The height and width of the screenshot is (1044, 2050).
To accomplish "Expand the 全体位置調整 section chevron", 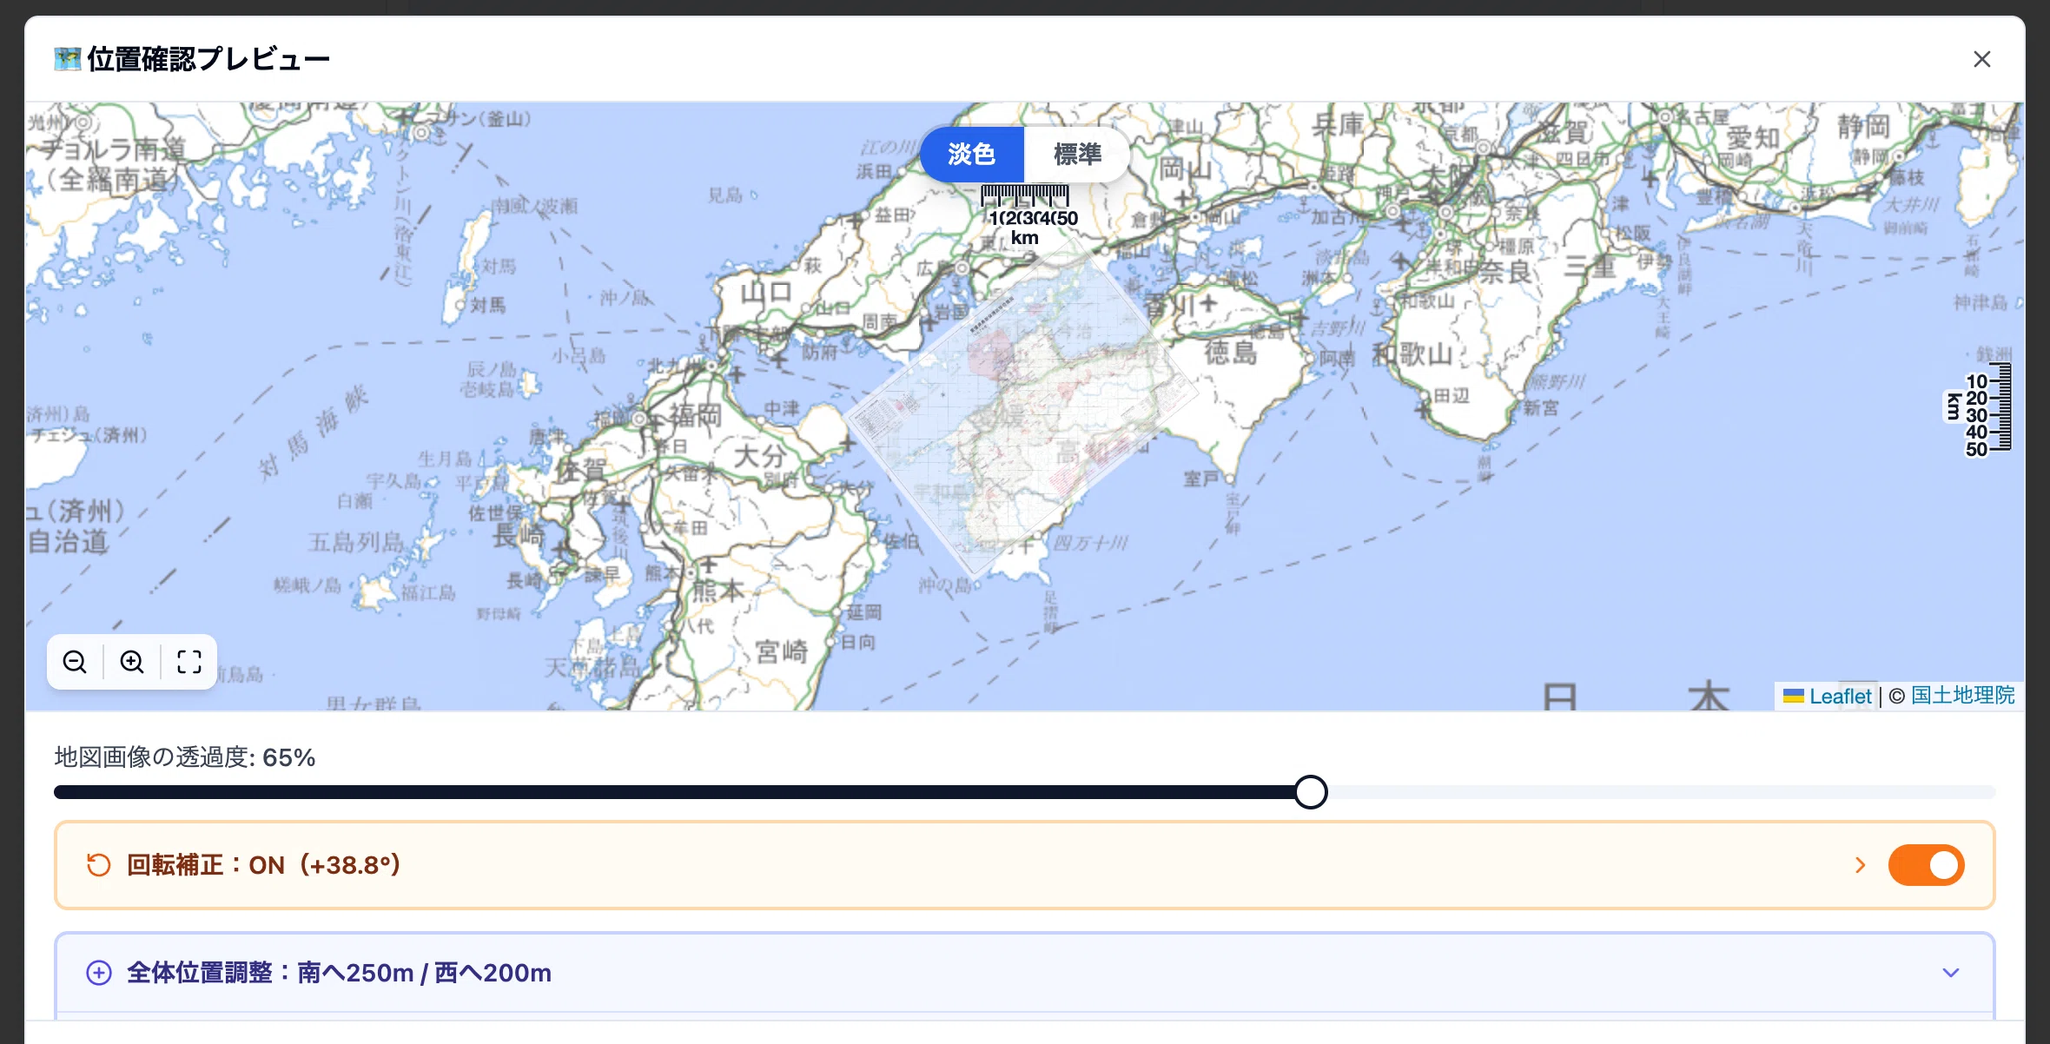I will tap(1950, 973).
